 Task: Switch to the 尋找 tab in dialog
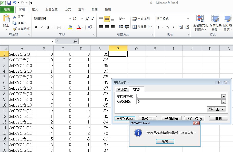pyautogui.click(x=122, y=89)
